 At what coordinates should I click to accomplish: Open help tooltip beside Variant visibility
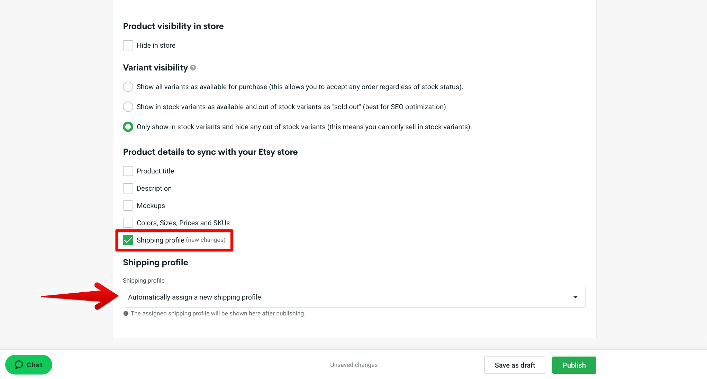193,68
